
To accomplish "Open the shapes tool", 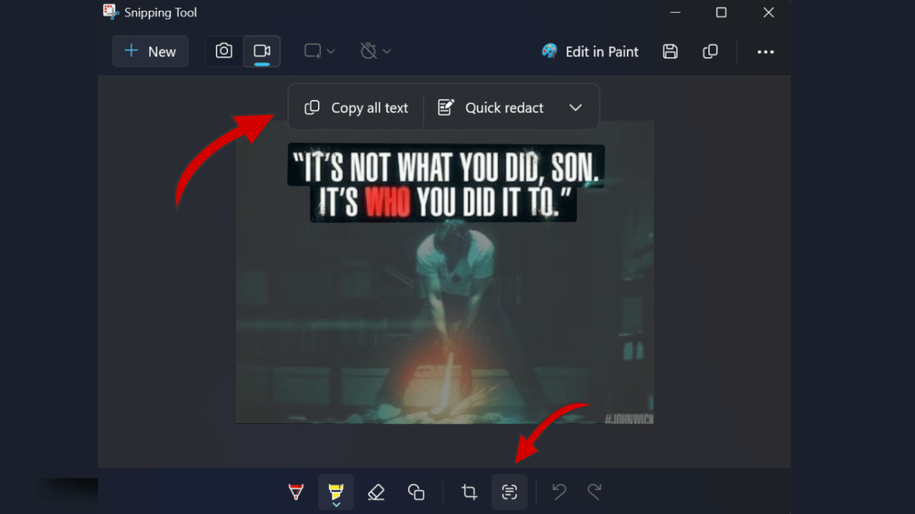I will point(416,493).
